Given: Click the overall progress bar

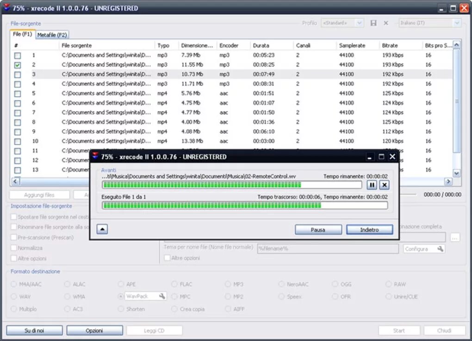Looking at the screenshot, I should click(x=245, y=205).
